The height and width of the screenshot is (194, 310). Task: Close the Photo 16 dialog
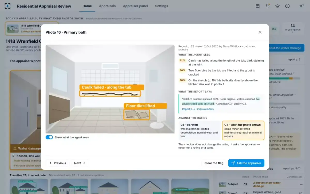[260, 32]
